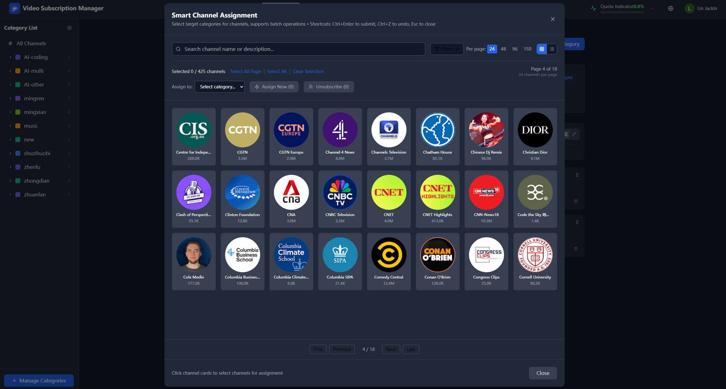The image size is (726, 389).
Task: Select the zhuanlan category
Action: pos(39,194)
